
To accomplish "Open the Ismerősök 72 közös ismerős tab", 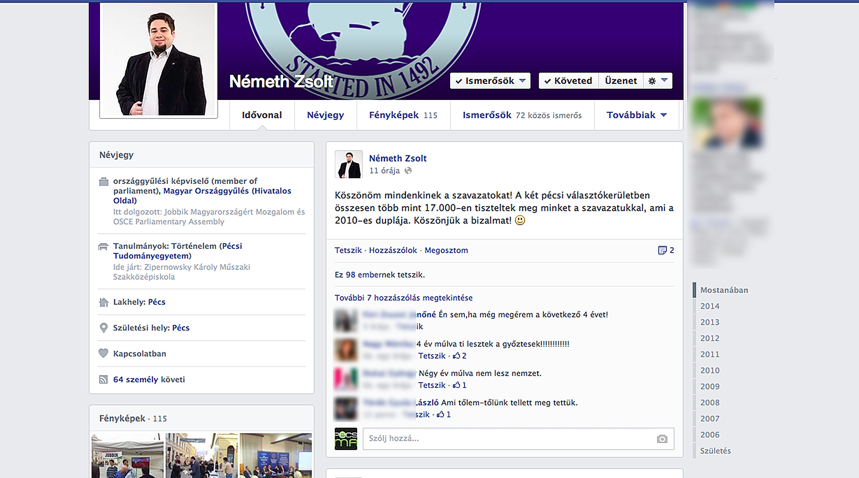I will [522, 115].
